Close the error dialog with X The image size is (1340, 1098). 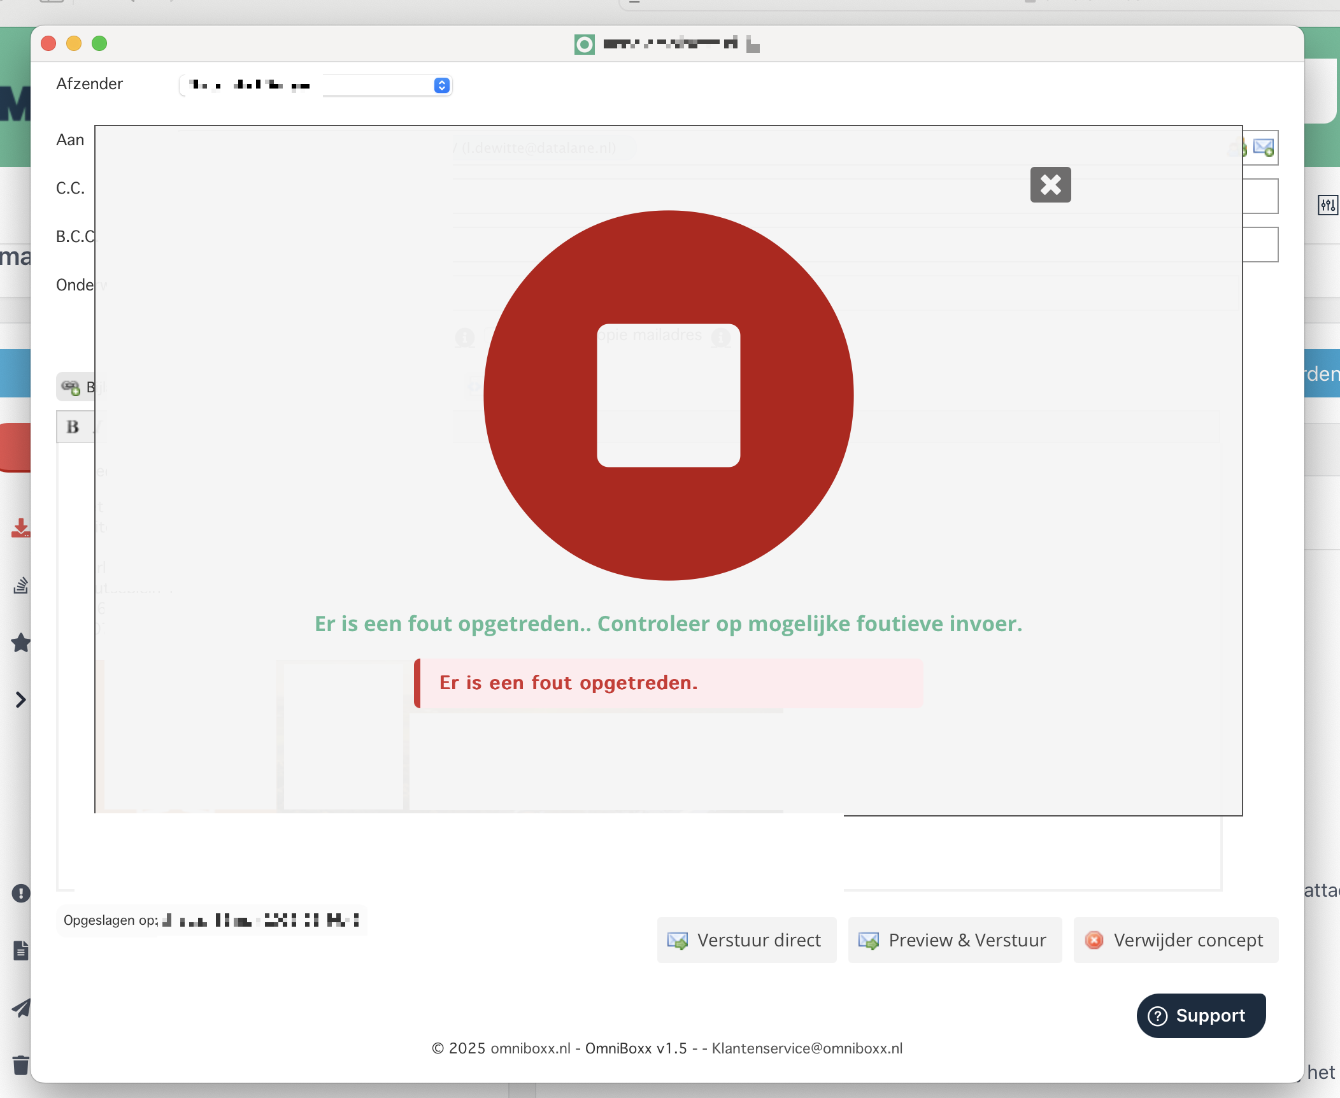[x=1050, y=185]
